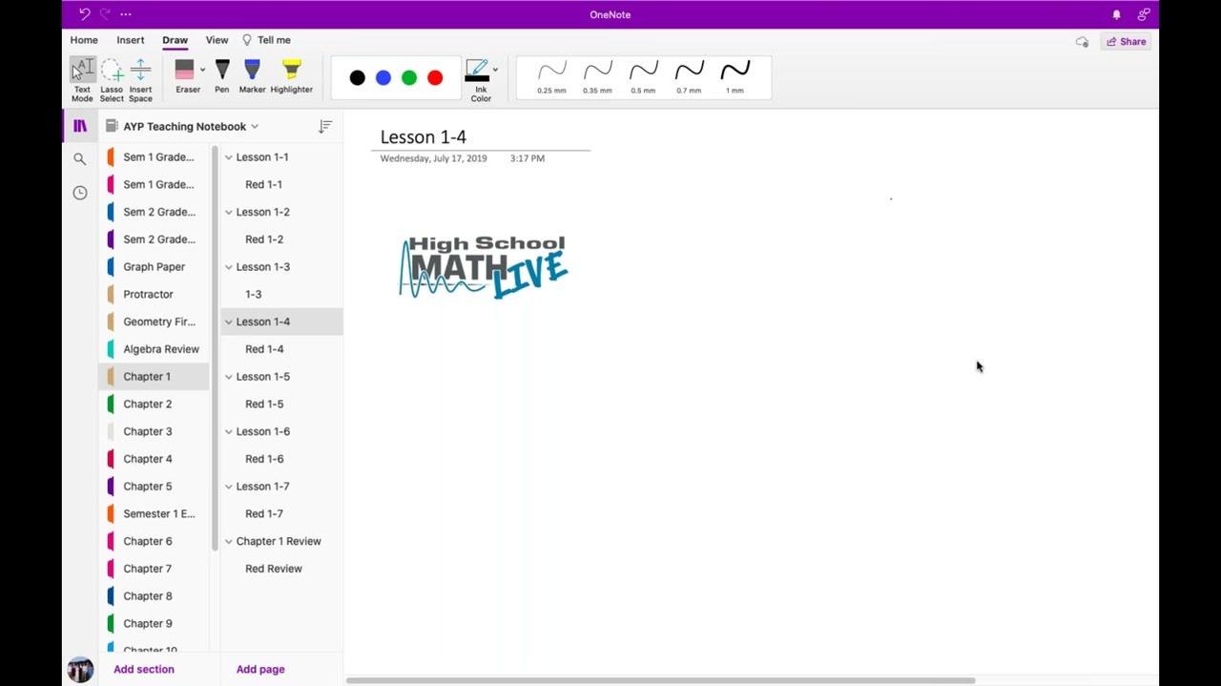The height and width of the screenshot is (686, 1221).
Task: Click the sort pages icon
Action: (325, 126)
